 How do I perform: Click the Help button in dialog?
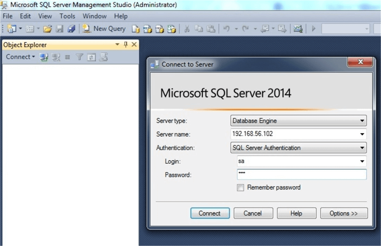coord(297,213)
